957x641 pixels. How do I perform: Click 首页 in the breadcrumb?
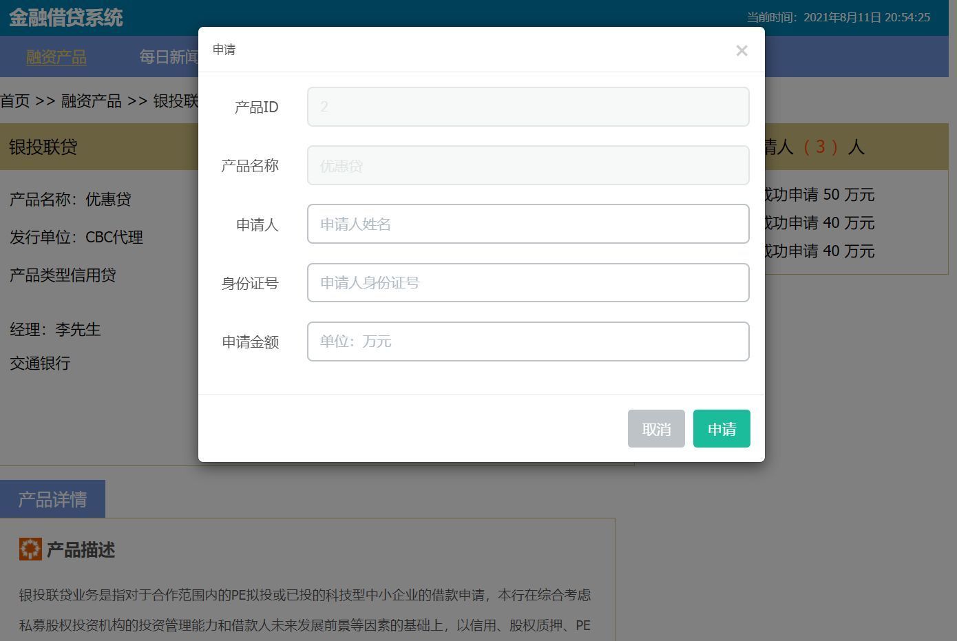tap(15, 101)
